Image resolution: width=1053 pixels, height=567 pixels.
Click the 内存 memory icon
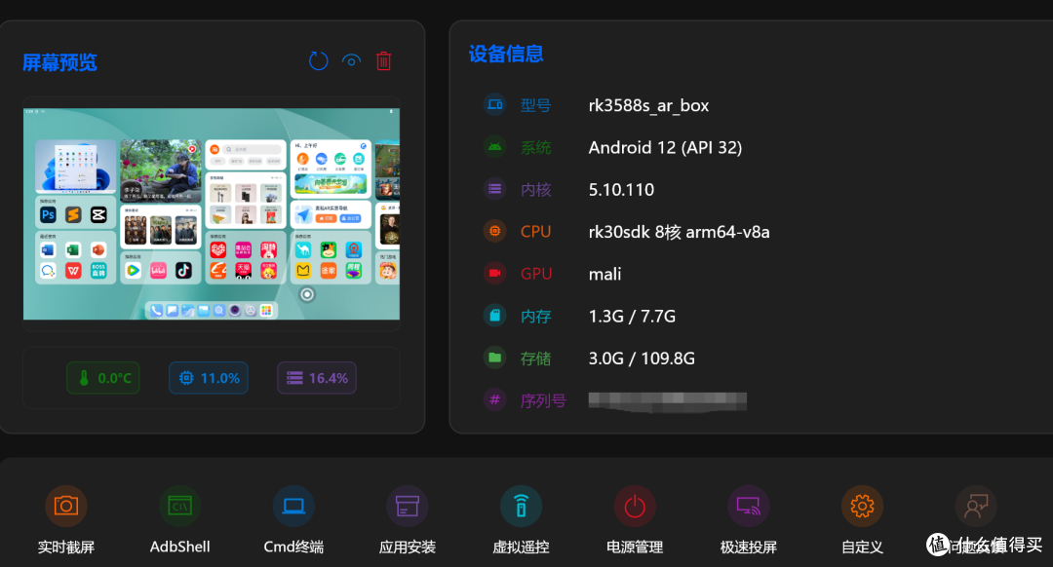tap(495, 316)
